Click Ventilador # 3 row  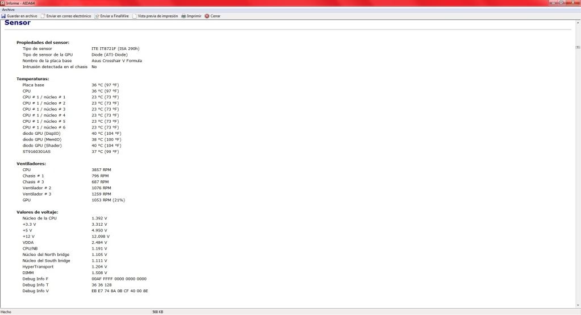tap(66, 194)
